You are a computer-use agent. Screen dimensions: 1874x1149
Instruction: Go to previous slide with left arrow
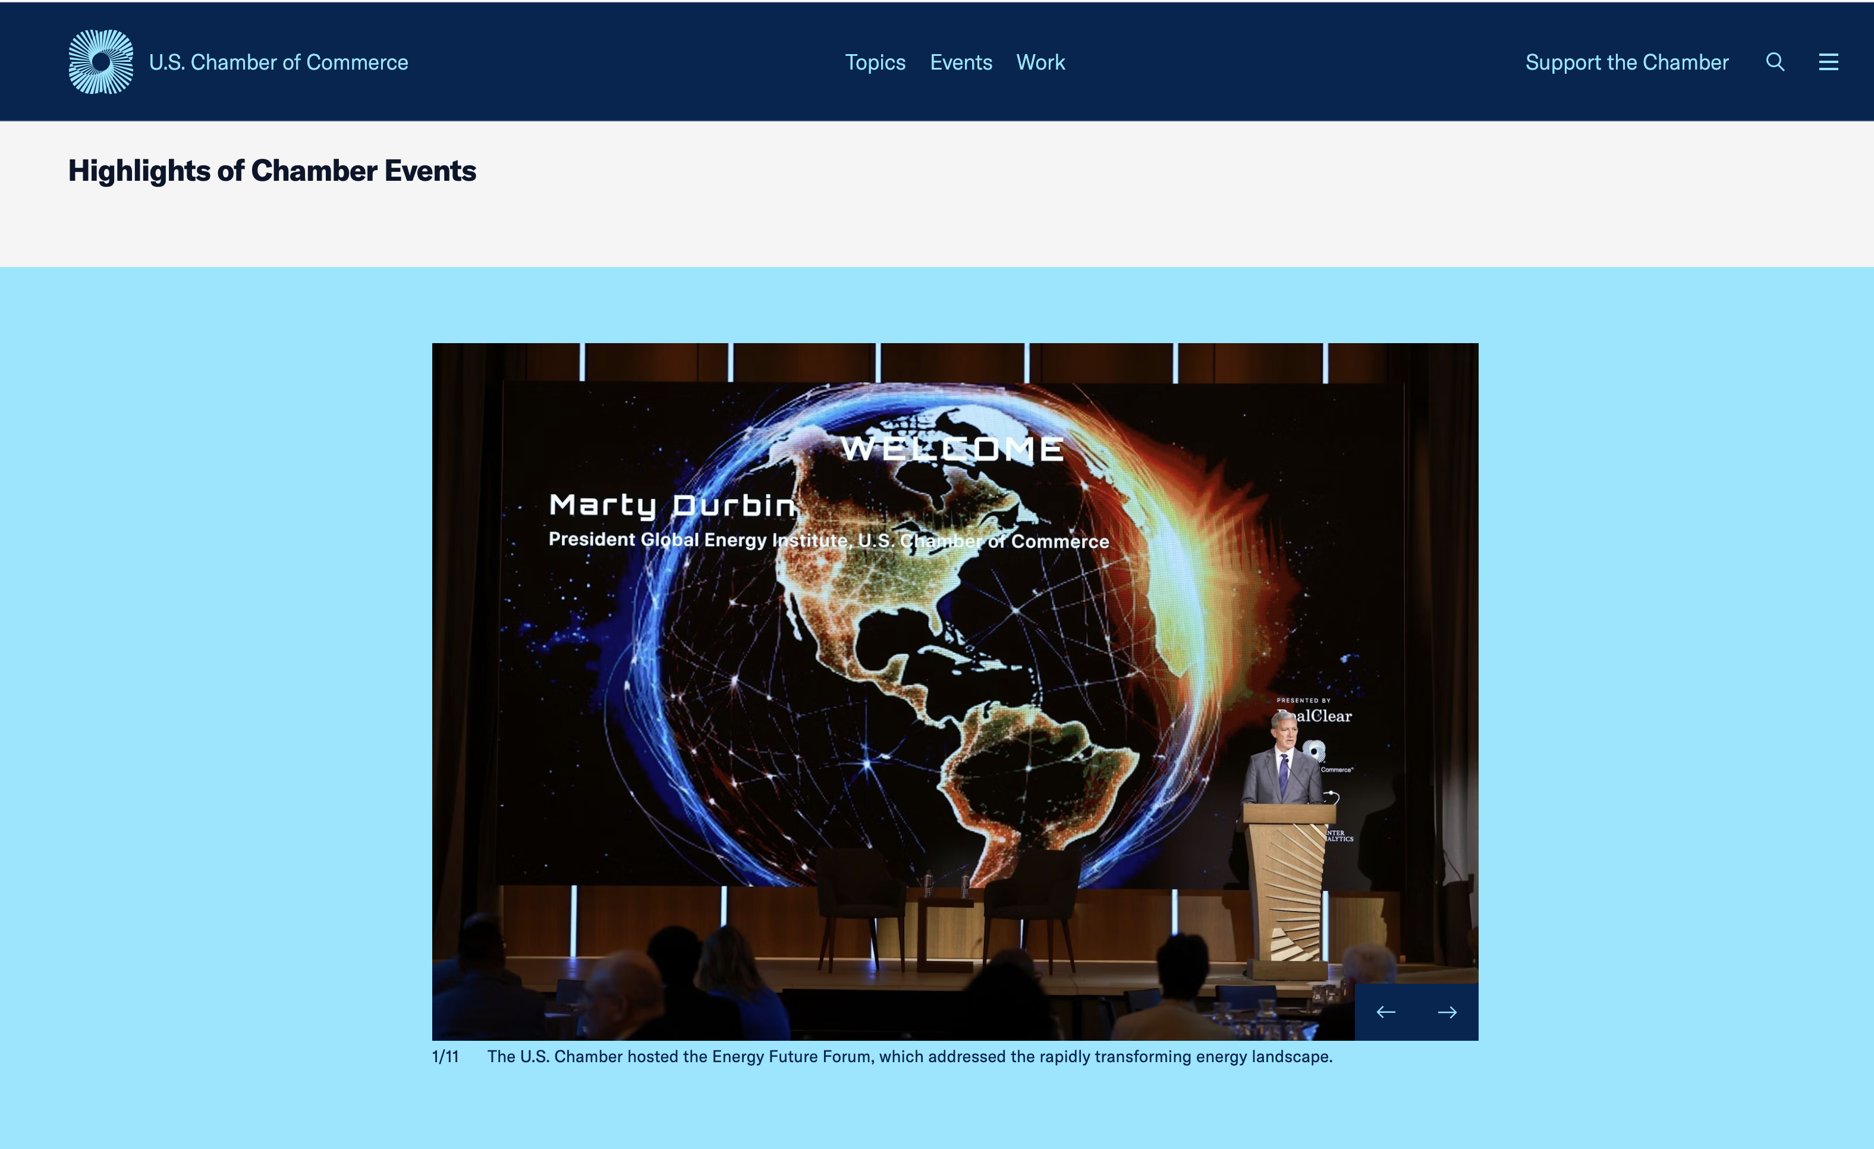point(1386,1012)
